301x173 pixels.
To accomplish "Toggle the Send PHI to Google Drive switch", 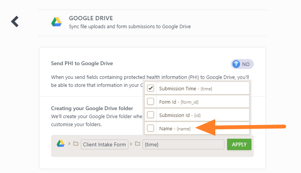I will click(242, 64).
